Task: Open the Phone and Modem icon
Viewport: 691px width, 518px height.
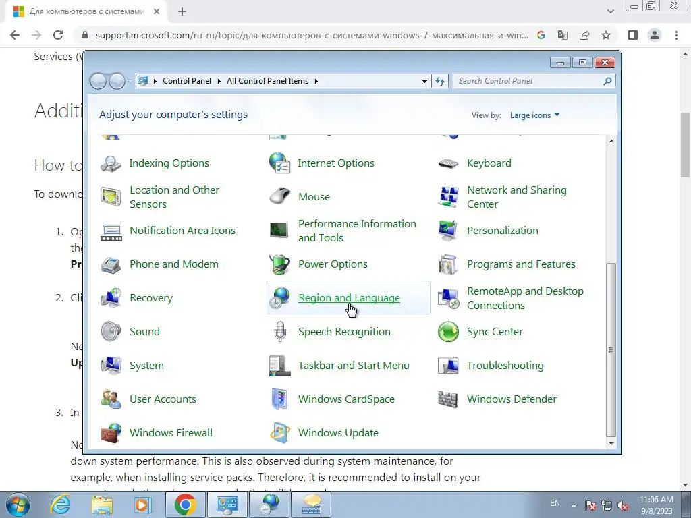Action: pos(111,264)
